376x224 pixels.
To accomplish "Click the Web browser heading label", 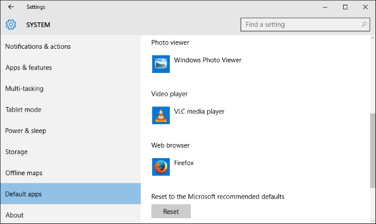I will [170, 145].
